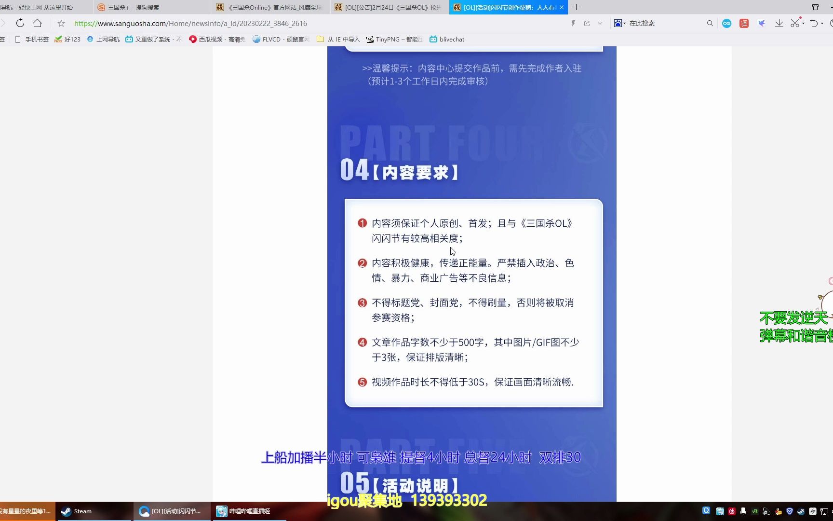
Task: Click the sanguosha.com URL in address bar
Action: point(190,23)
